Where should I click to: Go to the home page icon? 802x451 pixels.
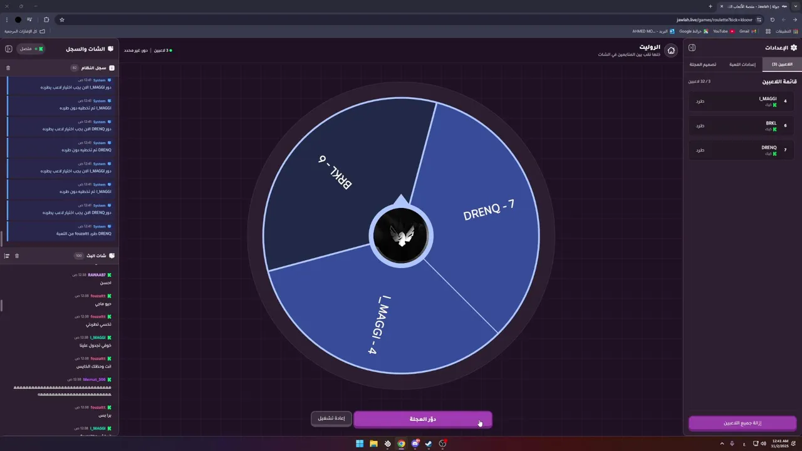coord(671,51)
